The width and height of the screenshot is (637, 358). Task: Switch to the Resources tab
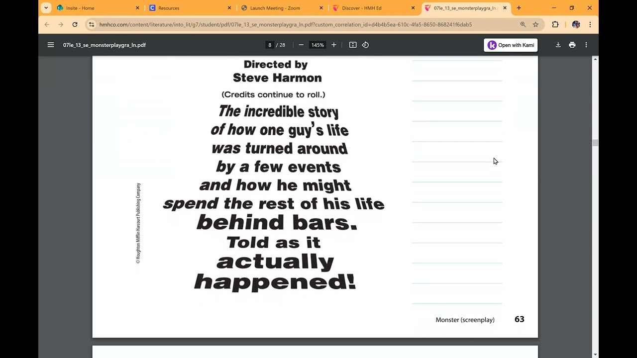coord(191,8)
